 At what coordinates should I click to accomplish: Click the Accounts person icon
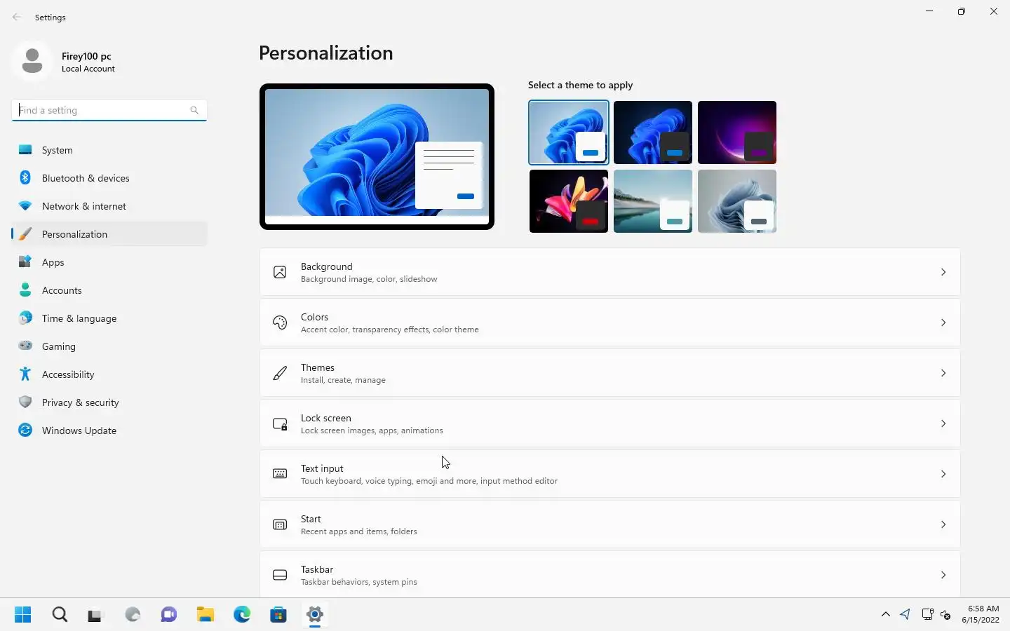click(25, 290)
